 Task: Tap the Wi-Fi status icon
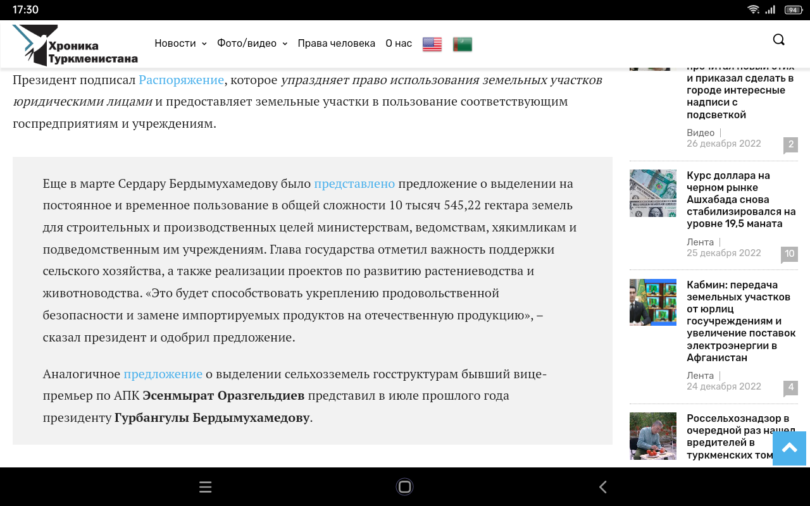click(x=753, y=9)
